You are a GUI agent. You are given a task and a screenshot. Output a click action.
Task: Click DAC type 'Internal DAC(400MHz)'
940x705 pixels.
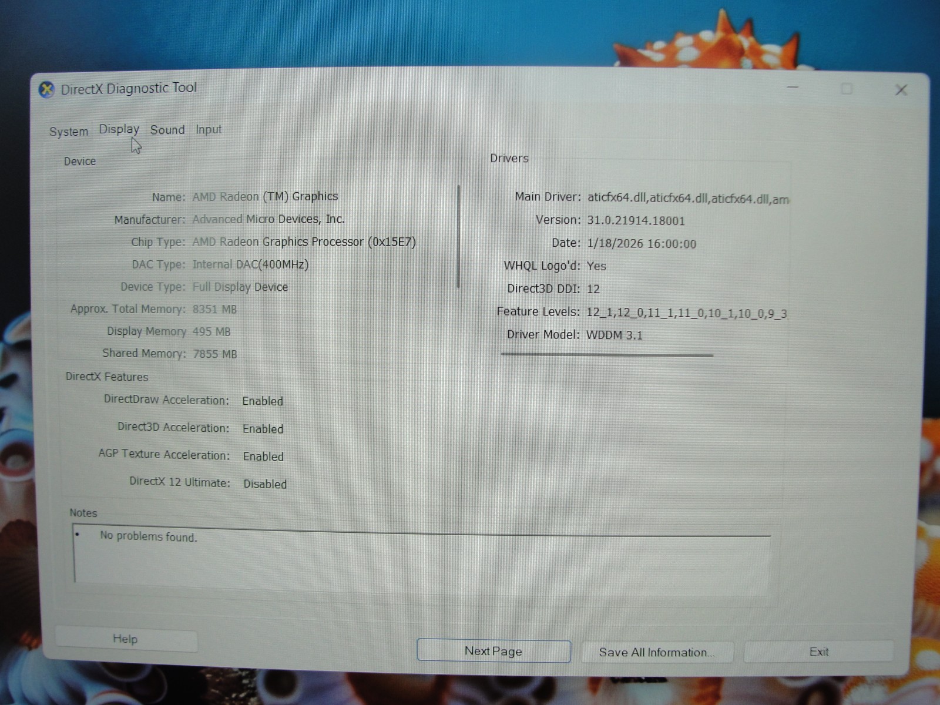[250, 264]
